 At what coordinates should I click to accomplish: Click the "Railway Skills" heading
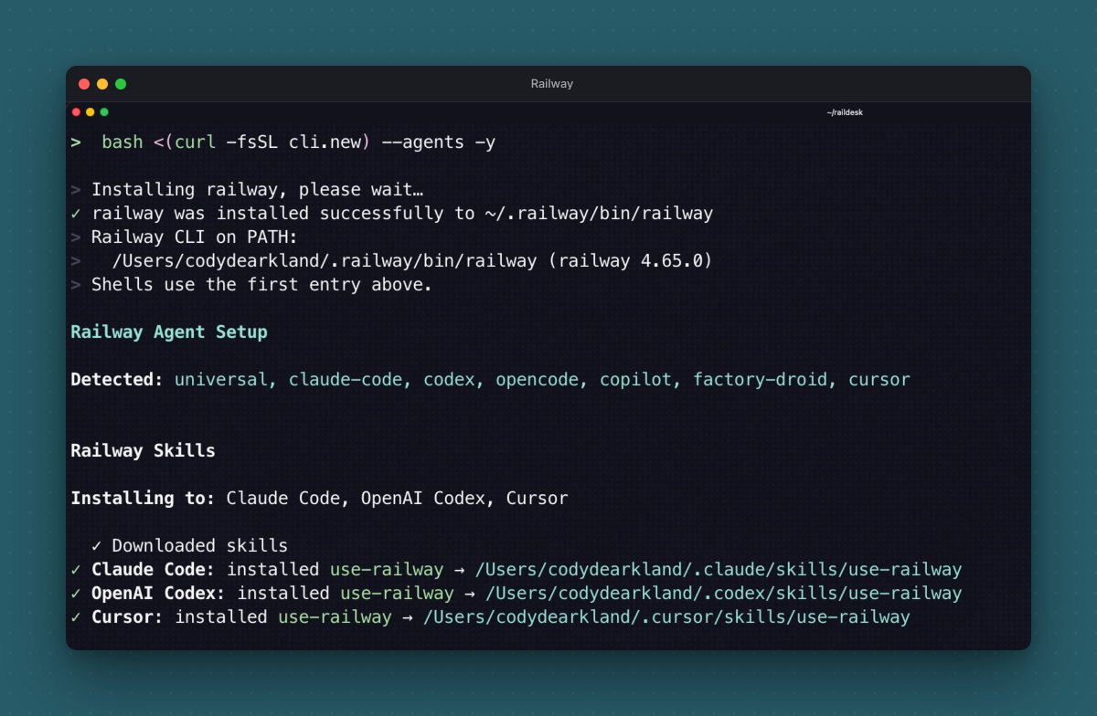tap(143, 451)
